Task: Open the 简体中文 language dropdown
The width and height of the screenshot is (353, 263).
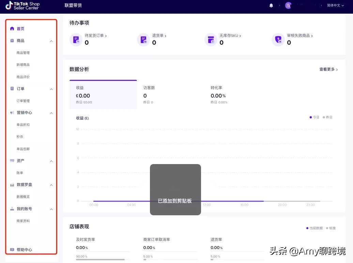Action: (334, 5)
